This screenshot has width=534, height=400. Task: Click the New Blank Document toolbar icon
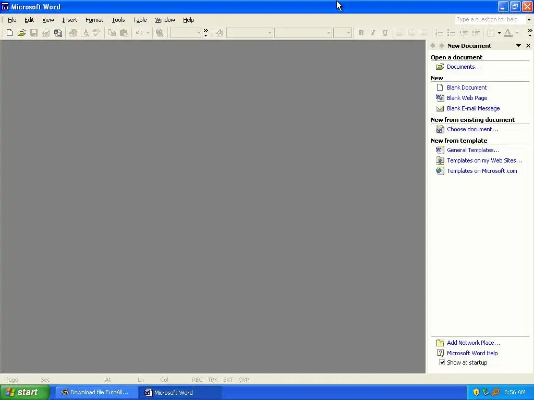[x=9, y=33]
